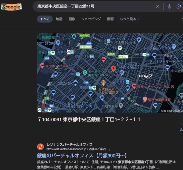The image size is (183, 170).
Task: Select 日比谷 station icon
Action: coord(51,53)
